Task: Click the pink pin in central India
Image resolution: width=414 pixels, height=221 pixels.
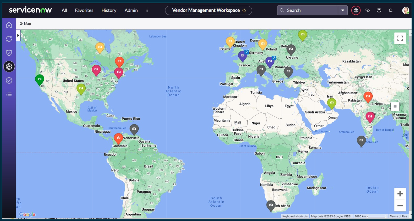Action: coord(370,117)
